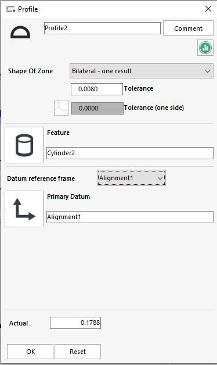Click the Reset button
The width and height of the screenshot is (217, 365).
(x=78, y=352)
